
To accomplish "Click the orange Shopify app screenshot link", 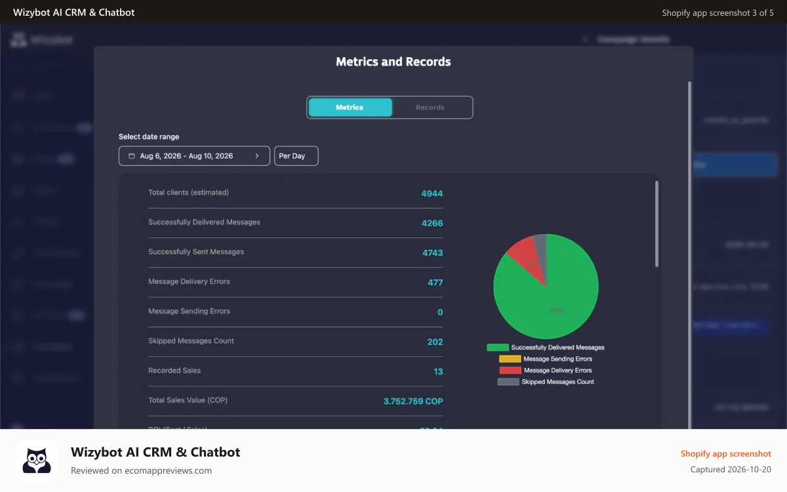I will click(726, 453).
